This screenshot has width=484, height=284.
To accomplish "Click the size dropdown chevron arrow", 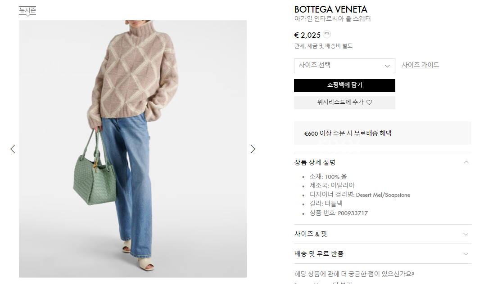I will 387,66.
